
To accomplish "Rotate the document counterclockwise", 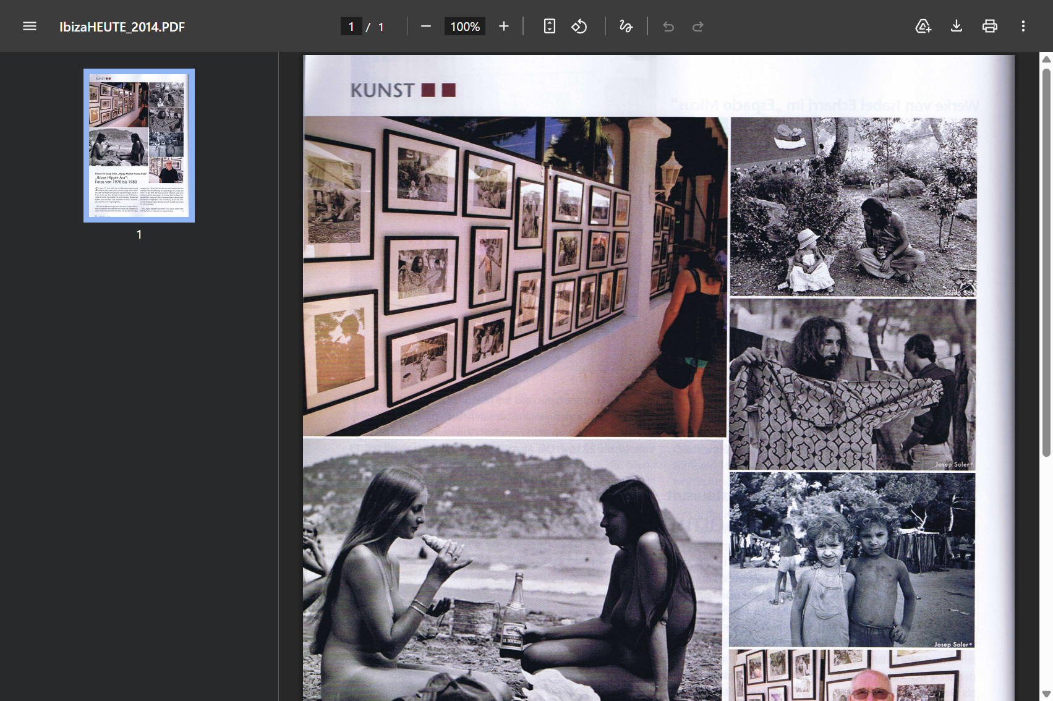I will tap(579, 26).
